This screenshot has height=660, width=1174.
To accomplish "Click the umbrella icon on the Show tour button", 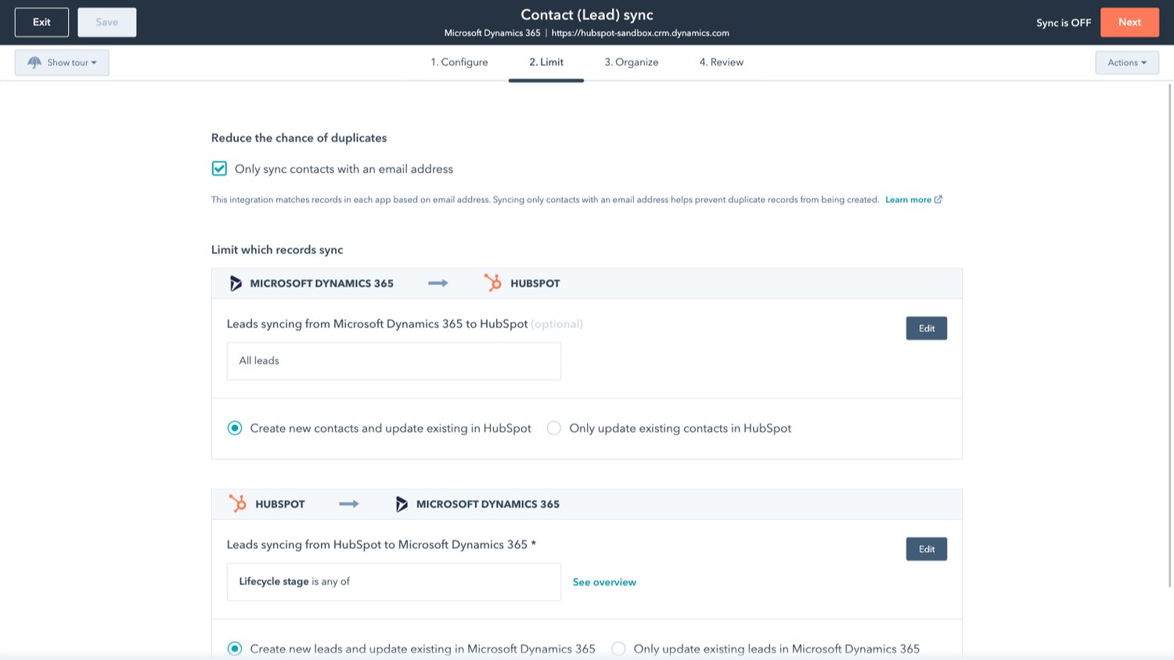I will [34, 62].
